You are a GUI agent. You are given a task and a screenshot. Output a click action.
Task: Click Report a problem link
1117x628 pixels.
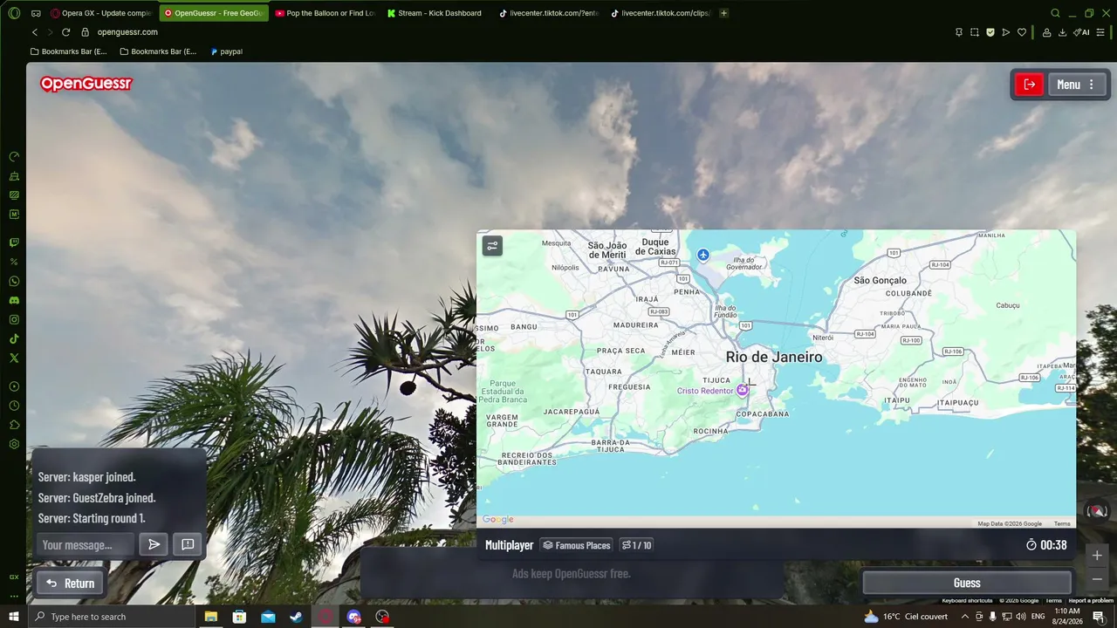click(x=1091, y=600)
